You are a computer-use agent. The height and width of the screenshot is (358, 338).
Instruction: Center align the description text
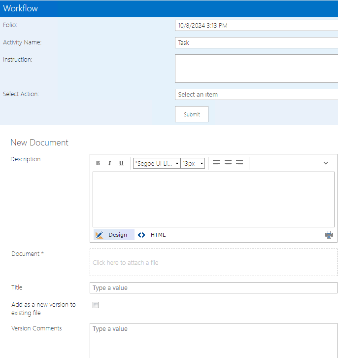[x=228, y=163]
